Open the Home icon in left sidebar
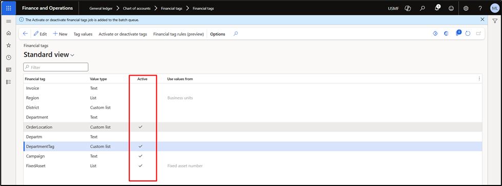502x186 pixels. tap(9, 33)
